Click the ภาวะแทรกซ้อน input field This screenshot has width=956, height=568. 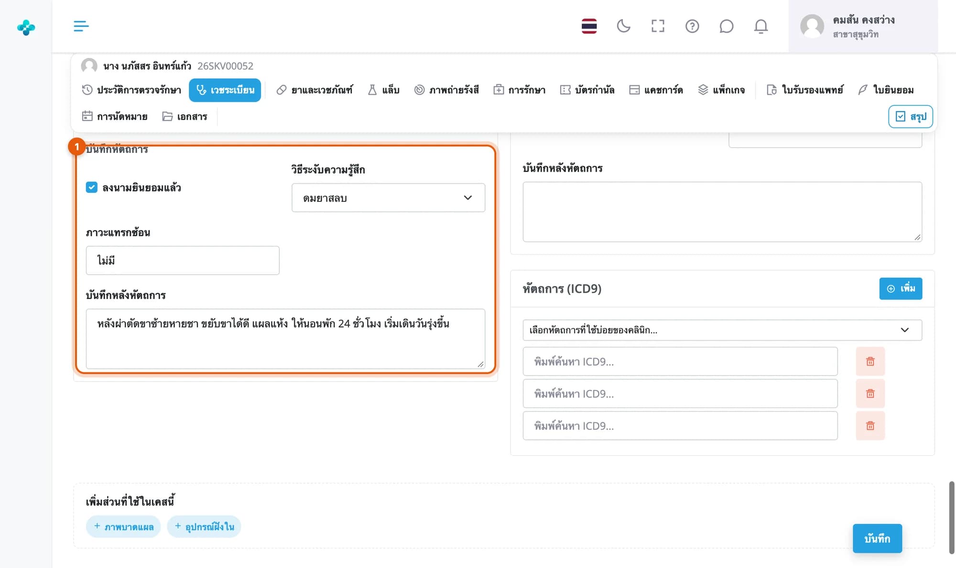[x=183, y=261]
